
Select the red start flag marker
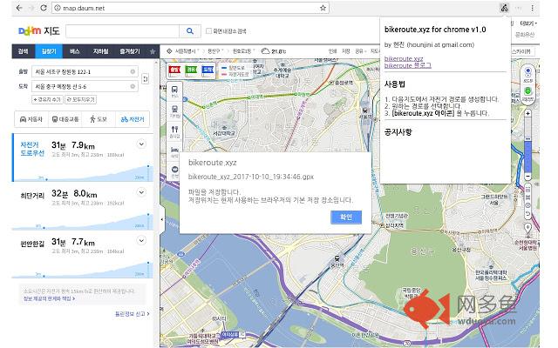(174, 70)
